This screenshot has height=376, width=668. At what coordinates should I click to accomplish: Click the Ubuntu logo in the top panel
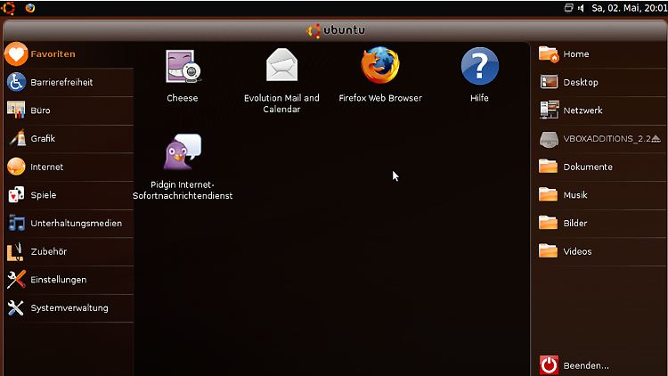pyautogui.click(x=8, y=8)
